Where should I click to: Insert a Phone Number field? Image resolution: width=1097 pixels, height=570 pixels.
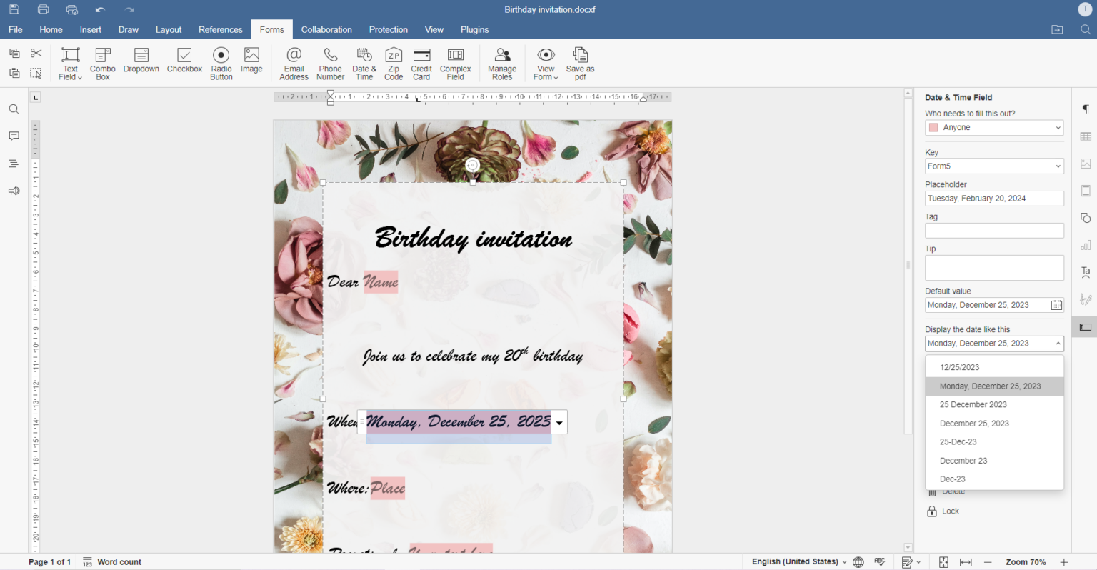click(330, 63)
